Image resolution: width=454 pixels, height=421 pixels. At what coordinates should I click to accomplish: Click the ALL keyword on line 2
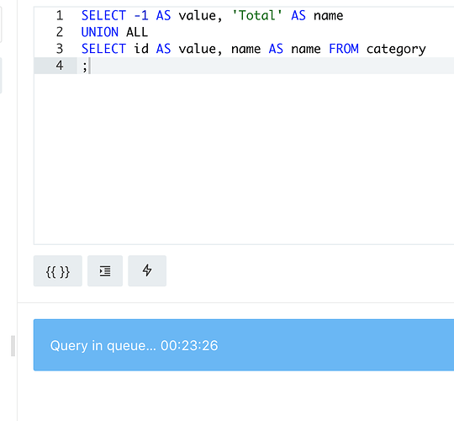[x=137, y=32]
